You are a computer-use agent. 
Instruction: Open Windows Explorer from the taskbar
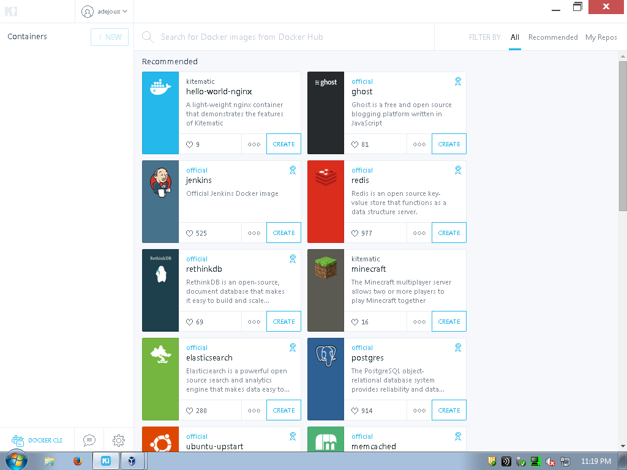point(49,461)
